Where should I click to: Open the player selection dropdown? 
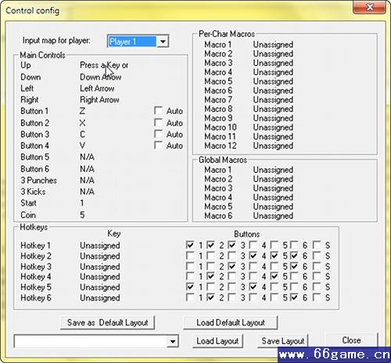(x=163, y=41)
